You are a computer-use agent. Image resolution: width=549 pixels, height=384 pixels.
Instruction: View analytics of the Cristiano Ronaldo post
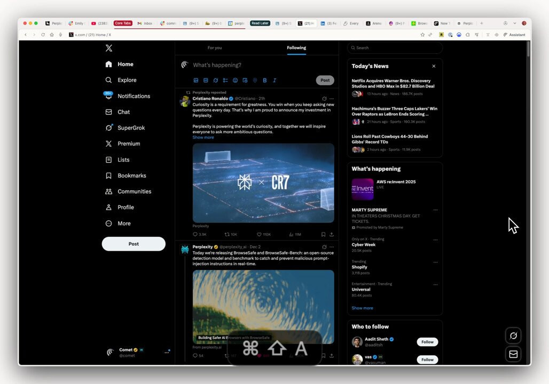(295, 235)
